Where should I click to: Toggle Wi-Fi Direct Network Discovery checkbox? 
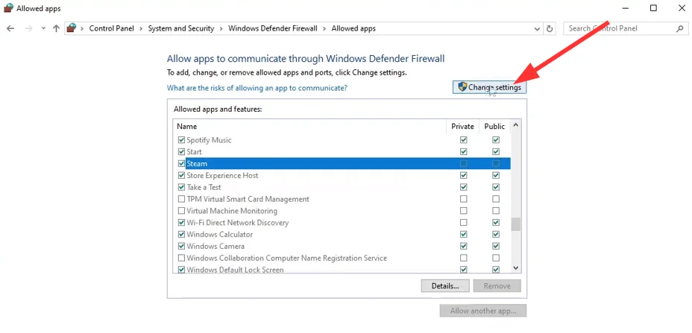tap(181, 222)
